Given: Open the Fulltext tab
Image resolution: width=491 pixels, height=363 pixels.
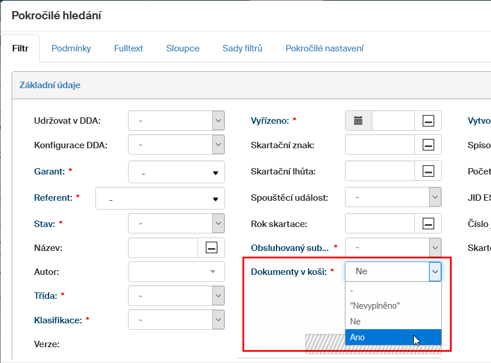Looking at the screenshot, I should (129, 48).
